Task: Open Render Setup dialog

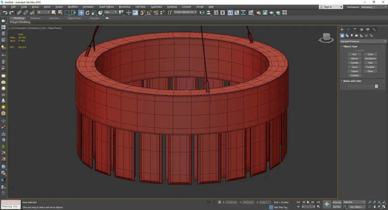Action: (259, 13)
